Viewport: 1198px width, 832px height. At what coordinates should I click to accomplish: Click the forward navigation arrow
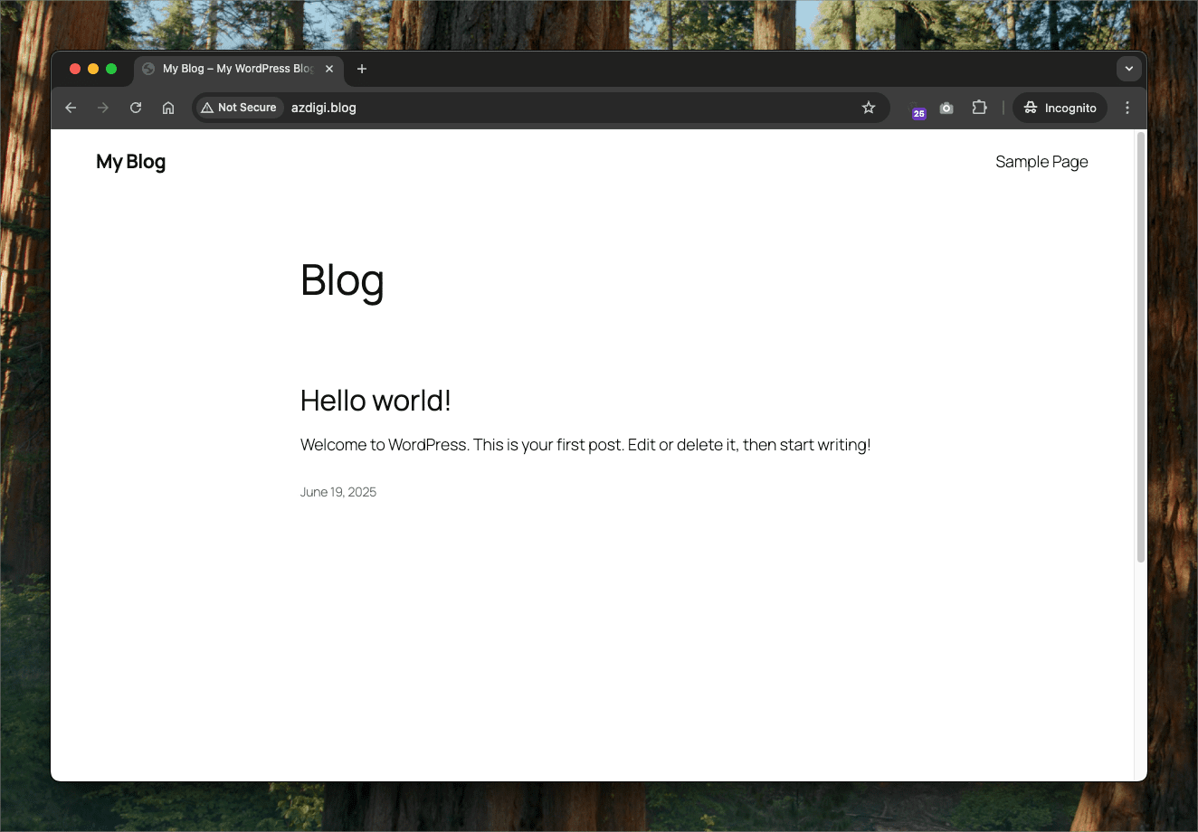(x=103, y=108)
